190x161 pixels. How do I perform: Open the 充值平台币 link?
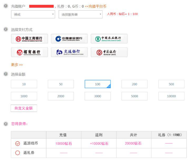pos(96,6)
